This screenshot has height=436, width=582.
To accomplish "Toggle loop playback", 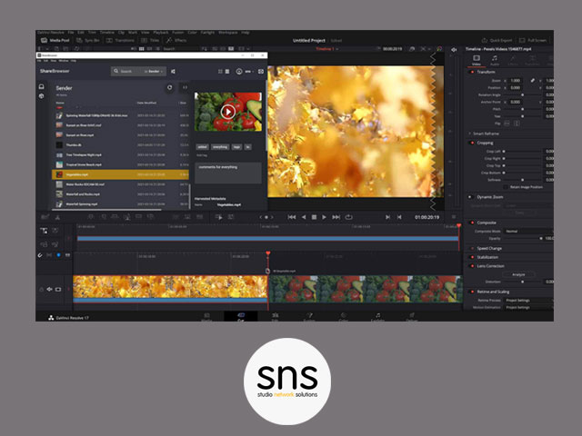I will click(348, 217).
